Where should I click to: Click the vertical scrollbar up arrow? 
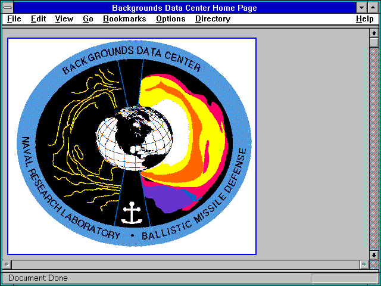pos(374,33)
